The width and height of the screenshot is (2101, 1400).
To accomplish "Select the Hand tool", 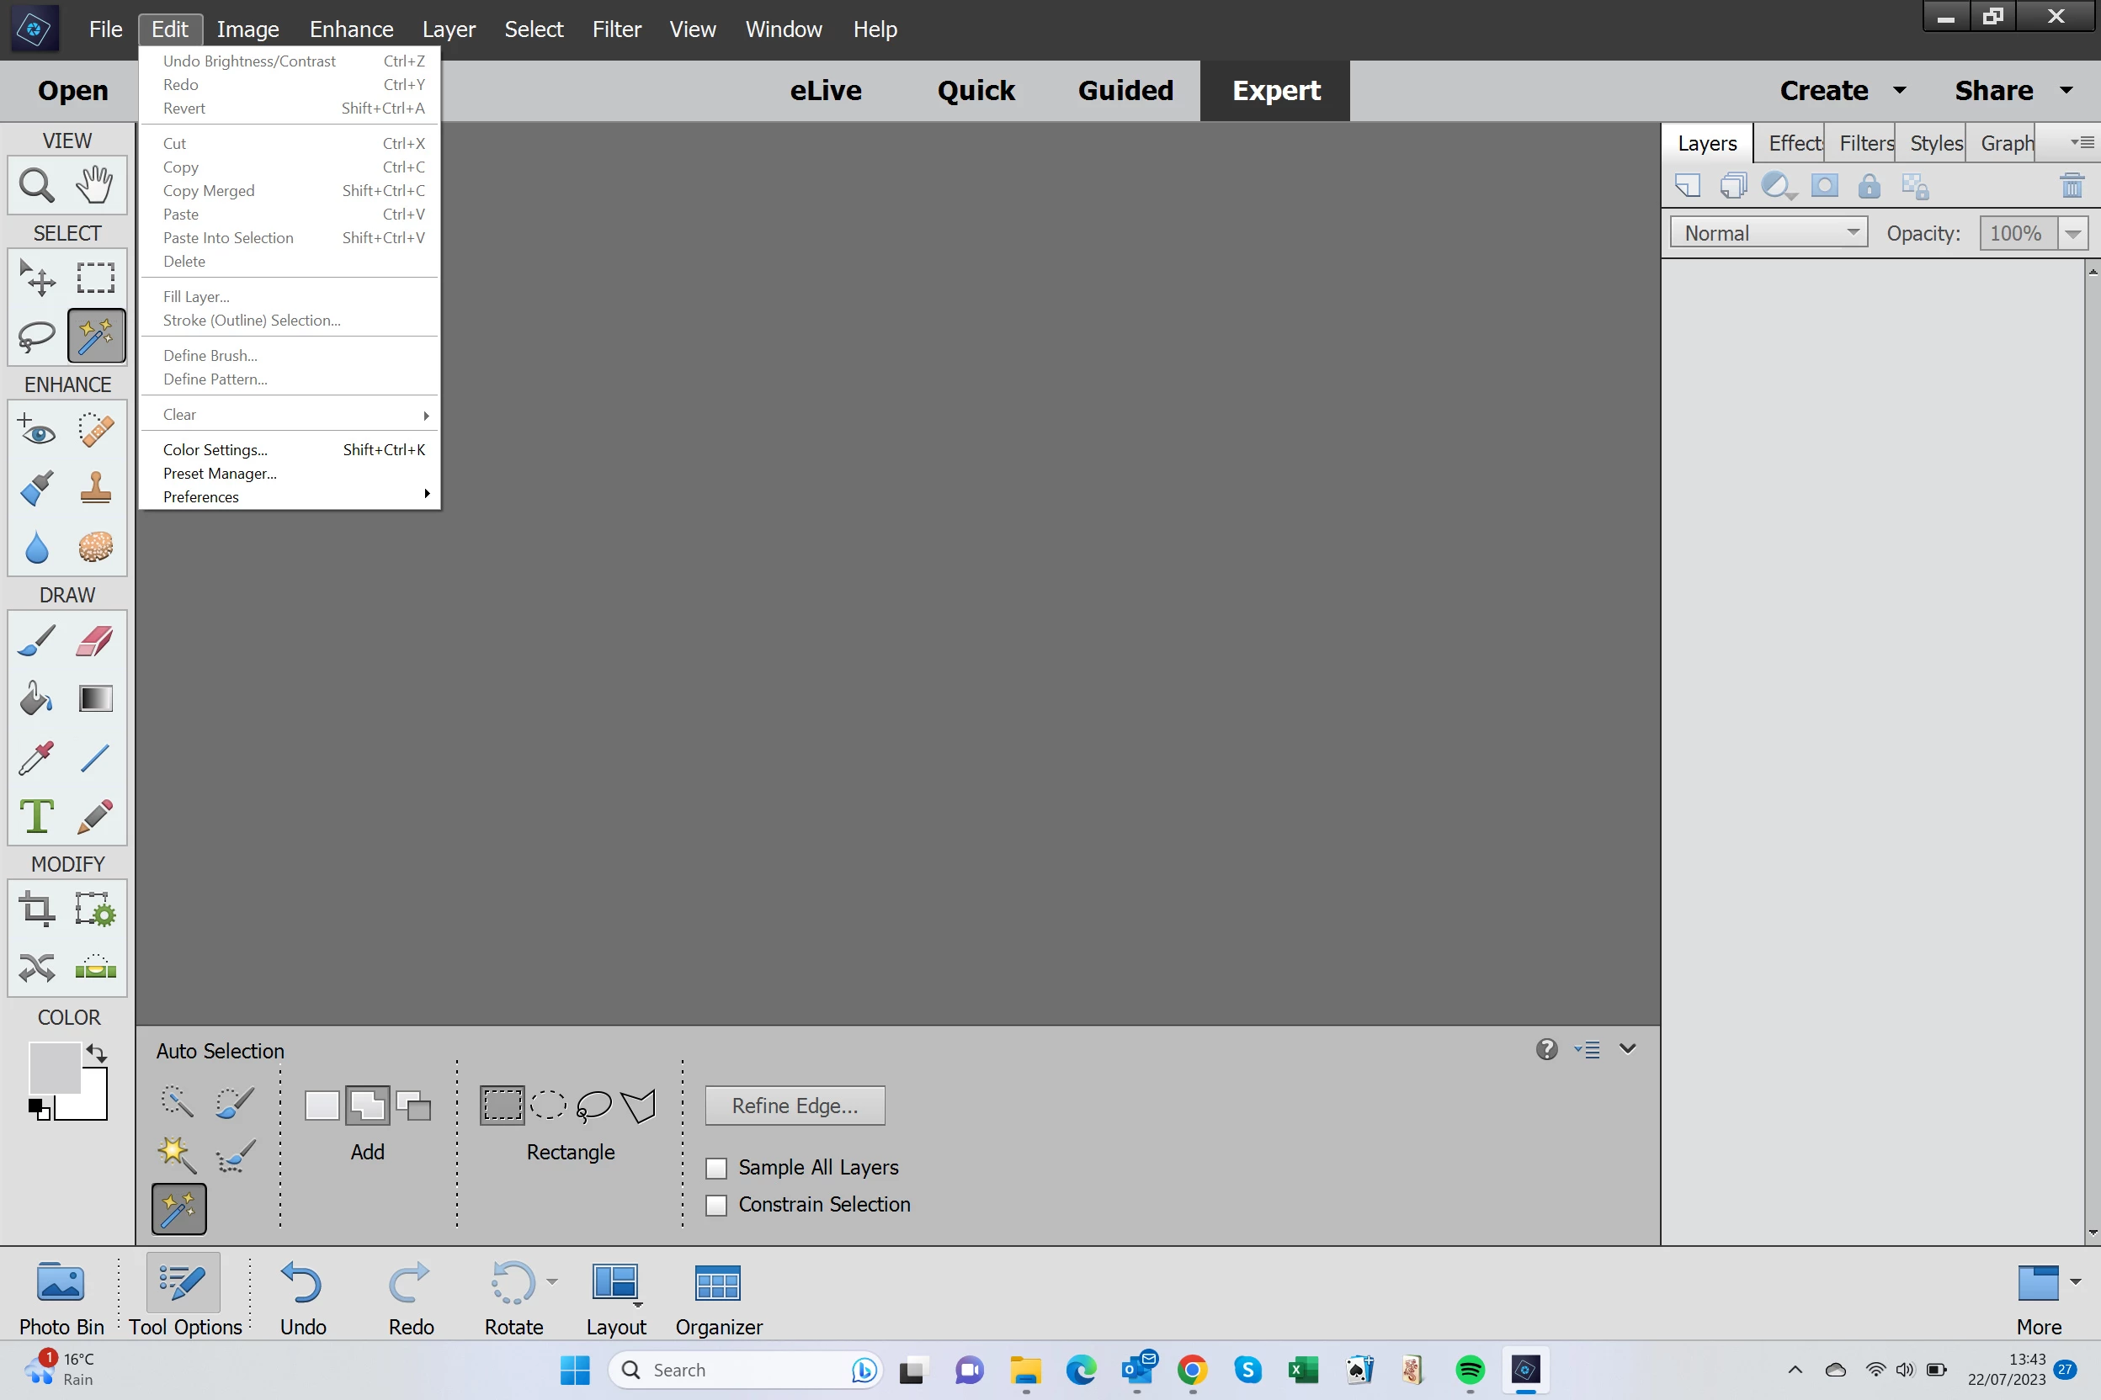I will (x=94, y=185).
